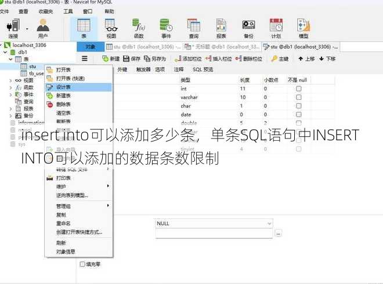
Task: Choose 逆向表到模型 from context menu
Action: pos(79,195)
